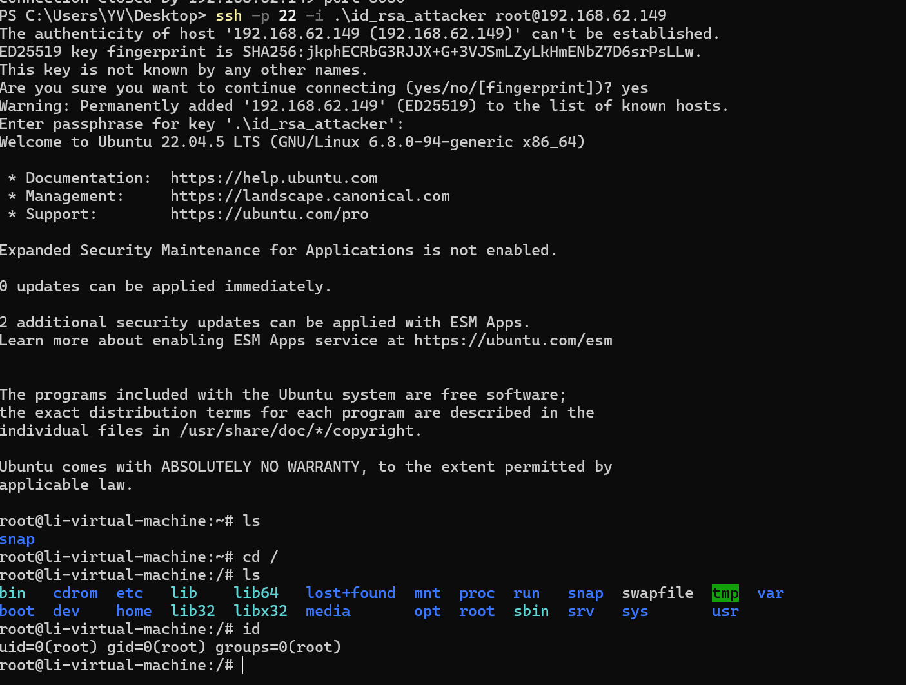
Task: Click the cdrom directory in the listing
Action: (x=75, y=593)
